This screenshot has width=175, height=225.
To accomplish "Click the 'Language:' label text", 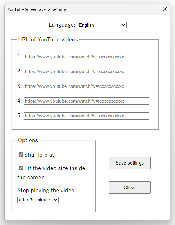I will [x=62, y=25].
